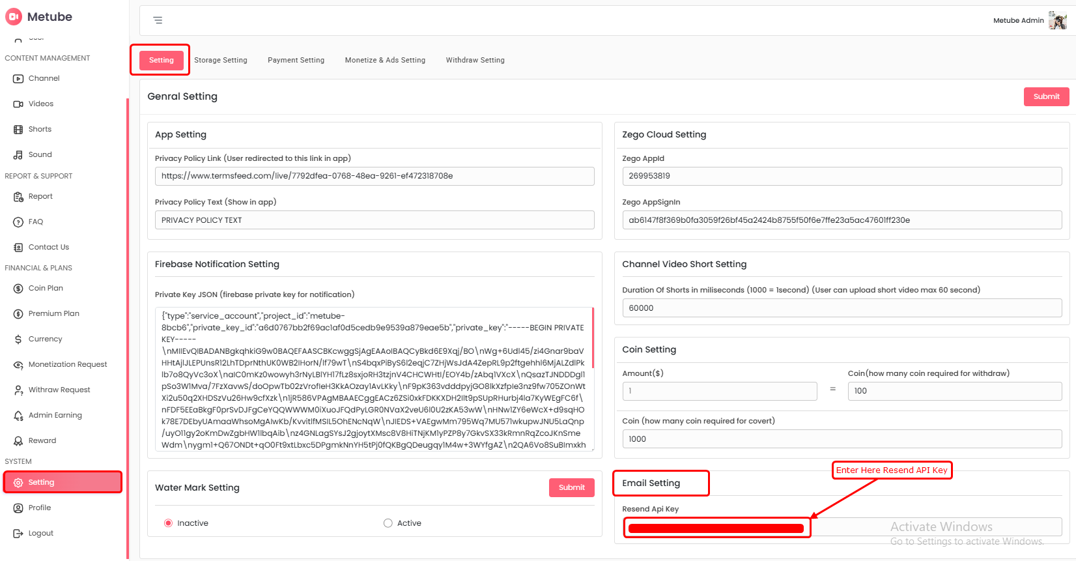Submit the General Setting form
This screenshot has height=561, width=1076.
[x=1046, y=96]
